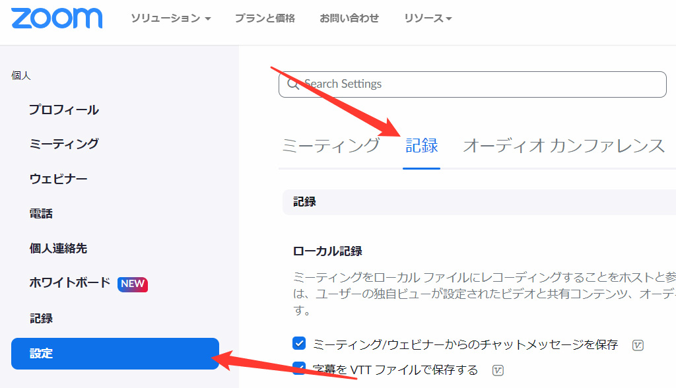Image resolution: width=676 pixels, height=388 pixels.
Task: Switch to the ミーティング settings tab
Action: [x=330, y=146]
